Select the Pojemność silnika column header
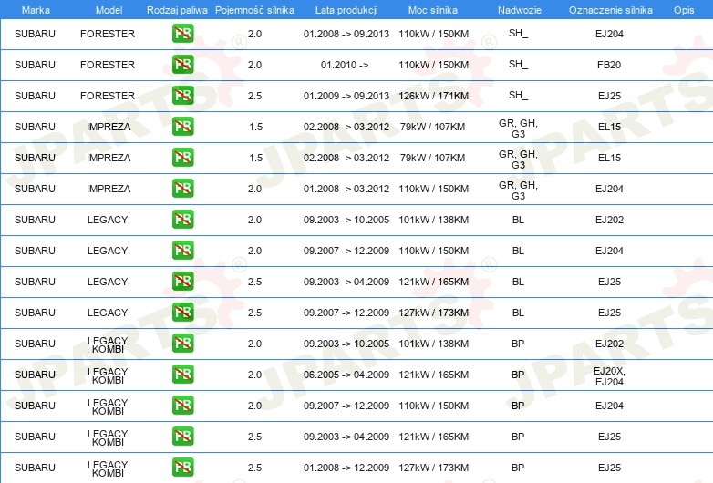The width and height of the screenshot is (713, 483). 254,9
